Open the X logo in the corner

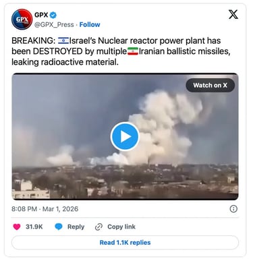[x=233, y=15]
